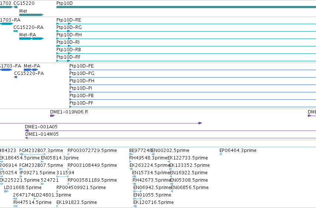Select the DME1-014M05 BAC label
The image size is (316, 208).
[42, 134]
